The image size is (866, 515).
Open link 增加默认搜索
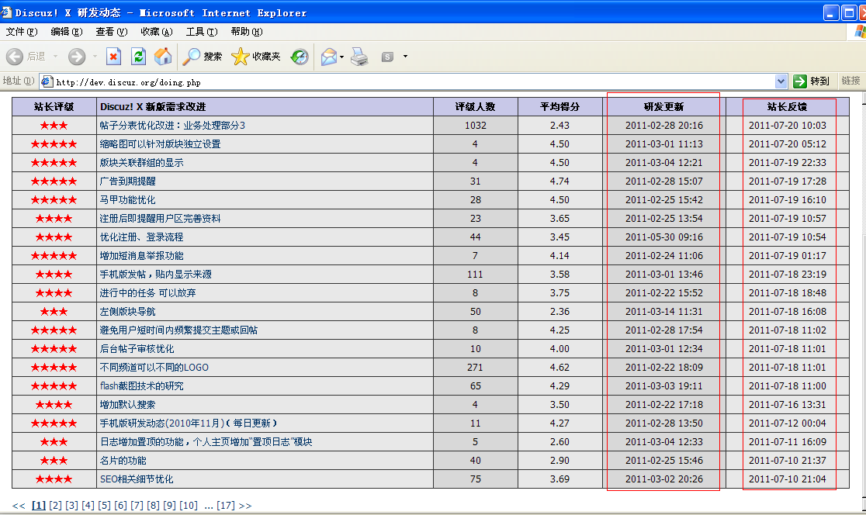pyautogui.click(x=127, y=405)
